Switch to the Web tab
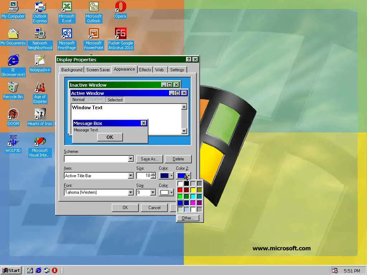The height and width of the screenshot is (275, 367). [159, 70]
